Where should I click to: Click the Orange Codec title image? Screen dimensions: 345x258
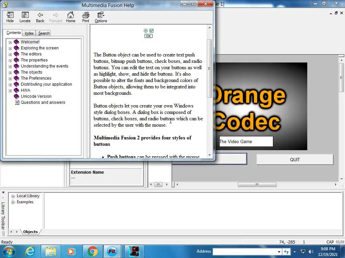(x=261, y=106)
